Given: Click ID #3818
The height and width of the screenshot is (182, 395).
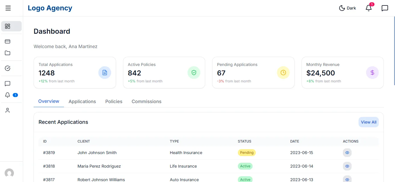Looking at the screenshot, I should pos(49,166).
